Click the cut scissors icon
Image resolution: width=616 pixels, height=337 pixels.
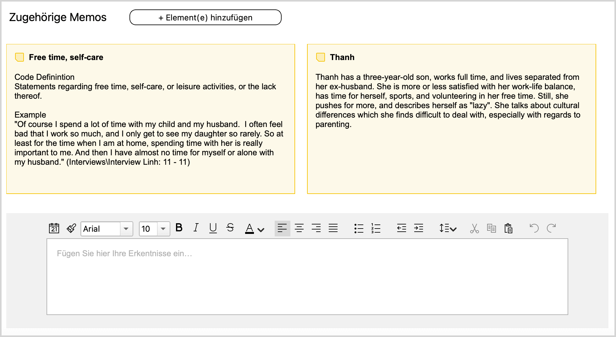(475, 228)
